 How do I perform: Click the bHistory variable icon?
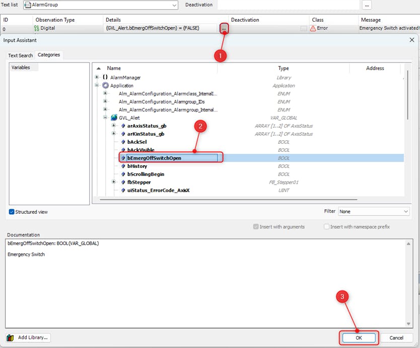tap(123, 166)
